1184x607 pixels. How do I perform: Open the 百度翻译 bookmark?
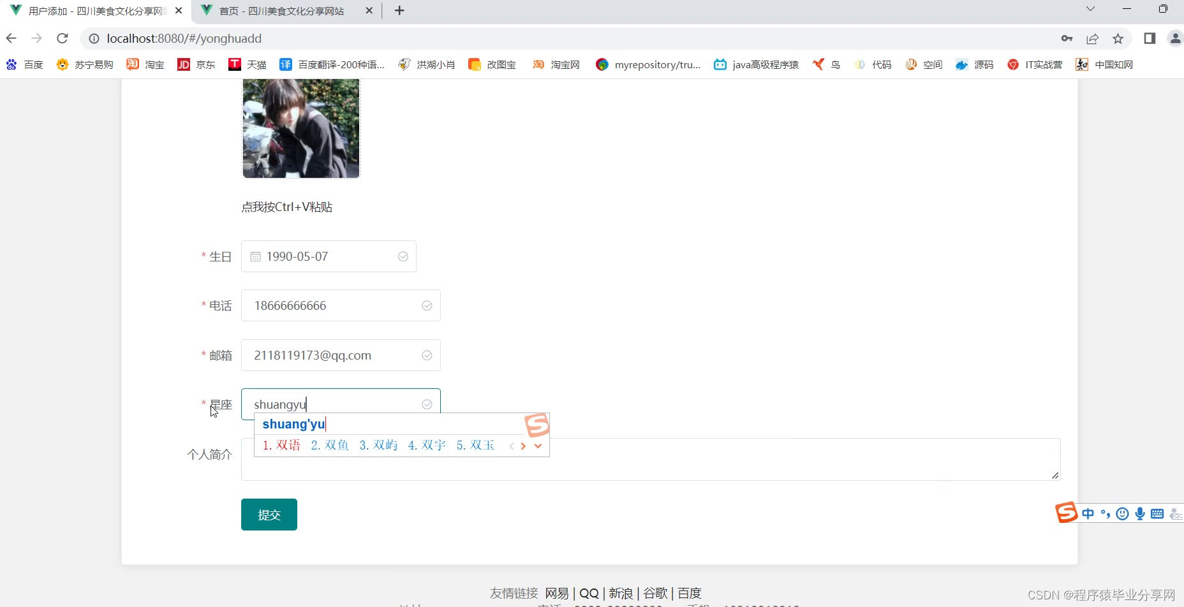(332, 64)
